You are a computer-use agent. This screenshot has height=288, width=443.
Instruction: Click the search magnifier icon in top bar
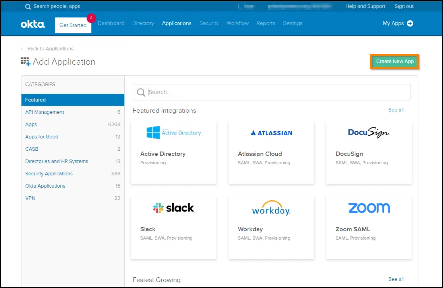point(28,6)
